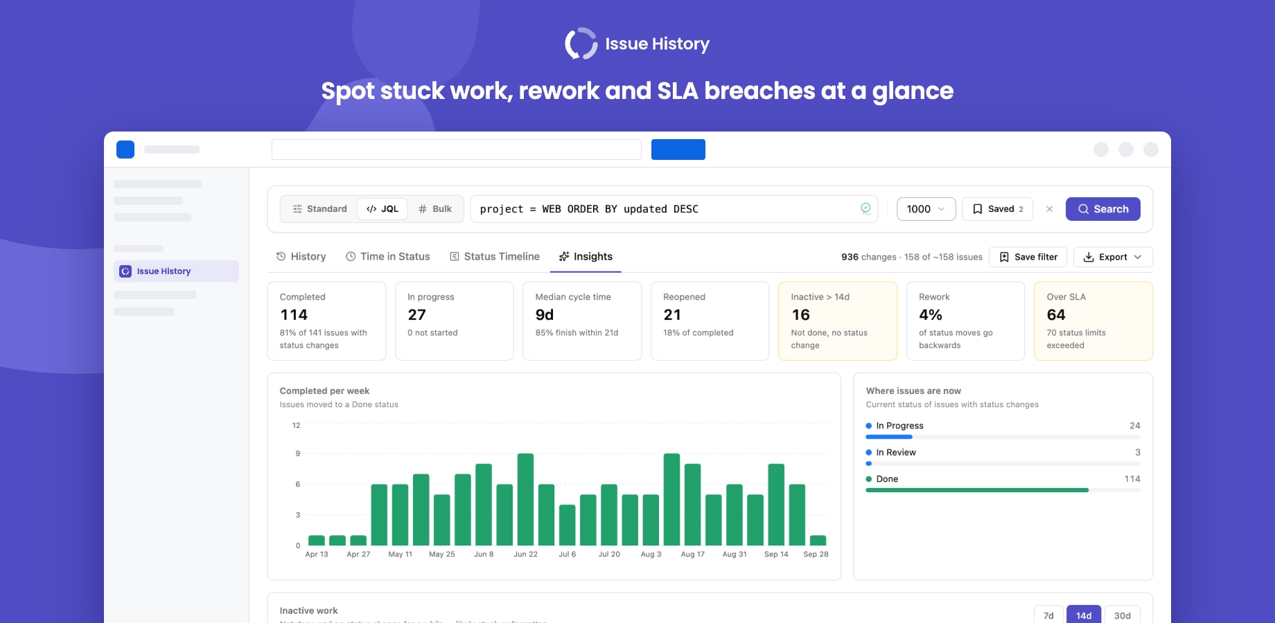The height and width of the screenshot is (623, 1275).
Task: Click the Done status progress bar
Action: (1003, 490)
